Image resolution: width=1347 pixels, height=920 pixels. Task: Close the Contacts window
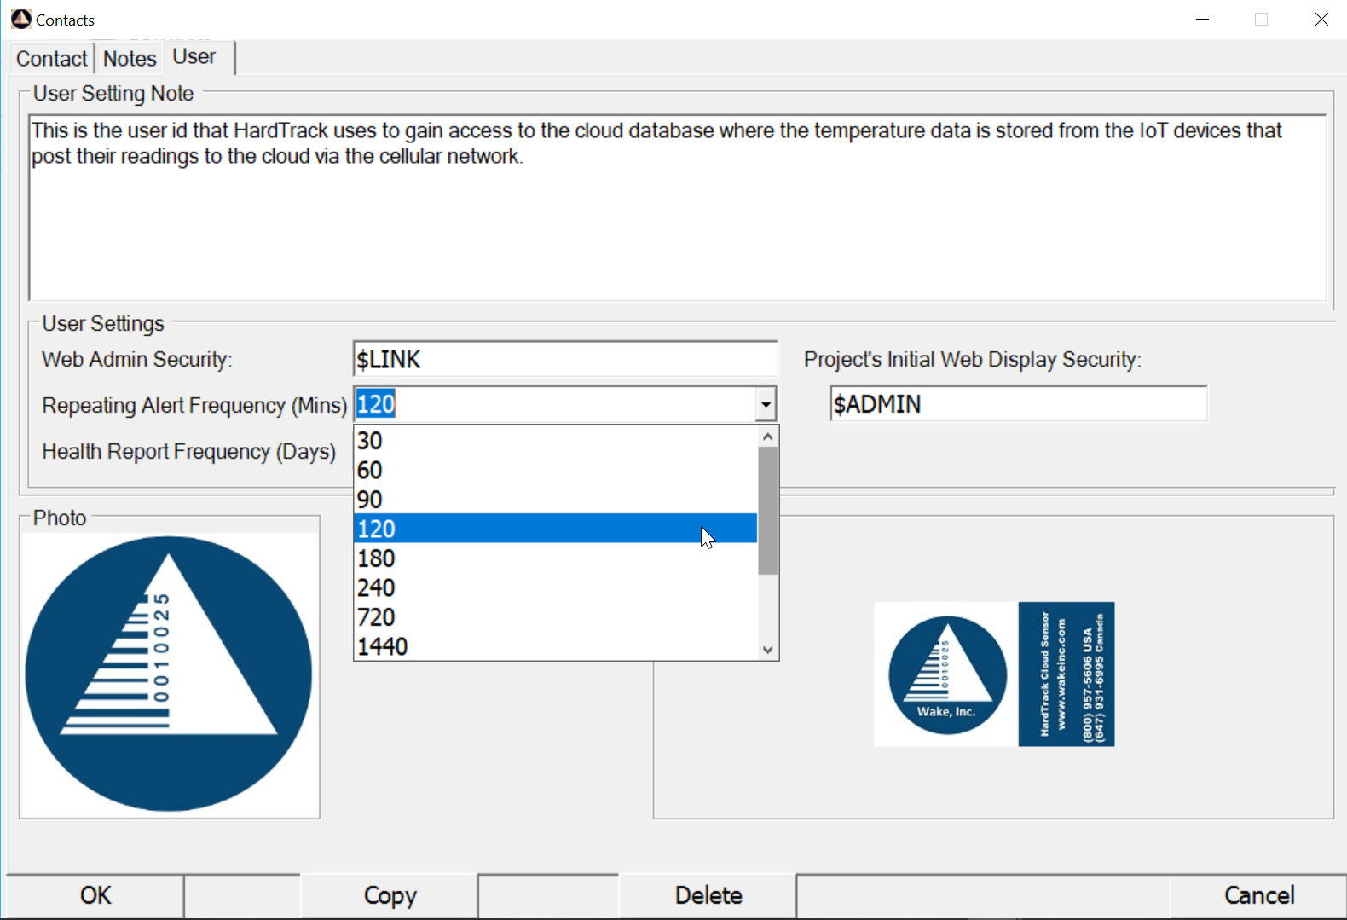point(1321,19)
